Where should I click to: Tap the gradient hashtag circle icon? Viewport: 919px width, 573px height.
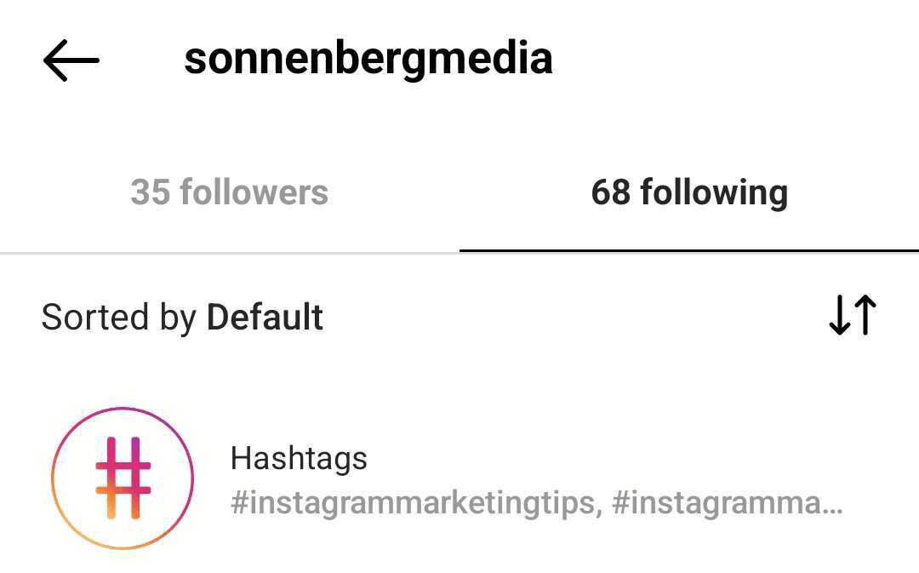tap(123, 478)
